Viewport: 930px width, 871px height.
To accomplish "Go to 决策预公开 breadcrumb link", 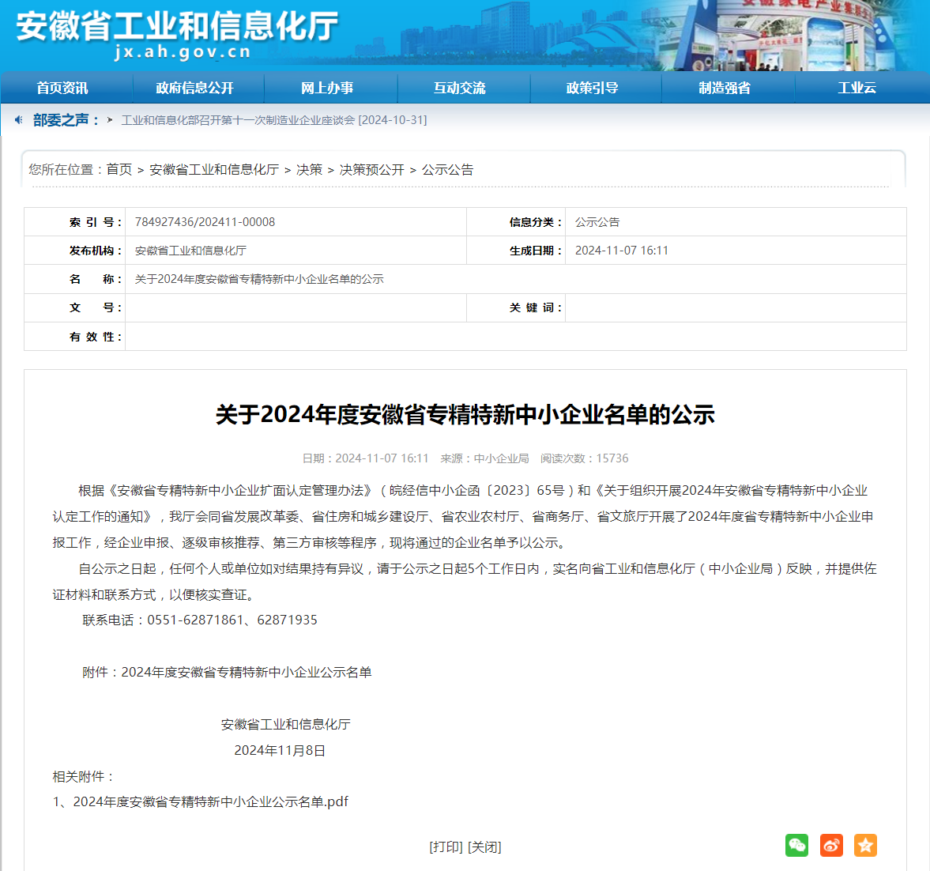I will coord(371,169).
